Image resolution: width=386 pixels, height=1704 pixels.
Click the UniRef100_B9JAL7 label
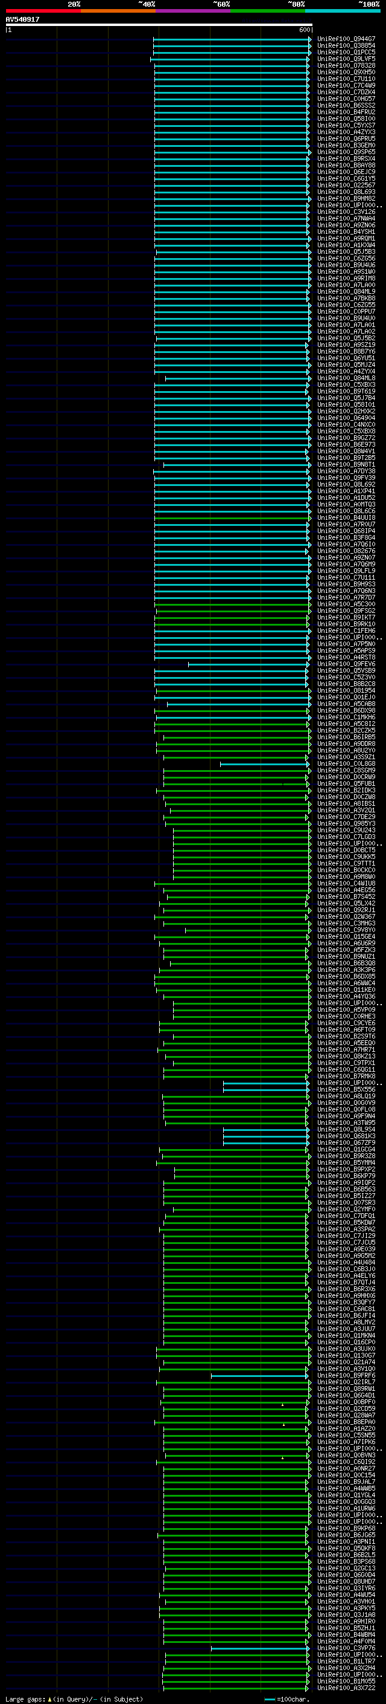coord(346,1482)
